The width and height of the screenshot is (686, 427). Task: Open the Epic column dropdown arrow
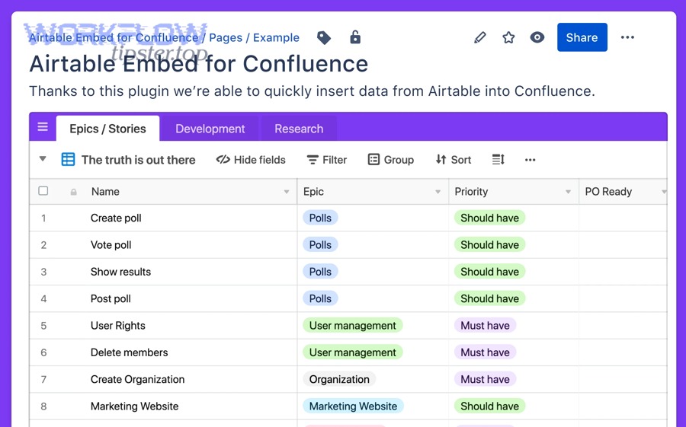(438, 192)
